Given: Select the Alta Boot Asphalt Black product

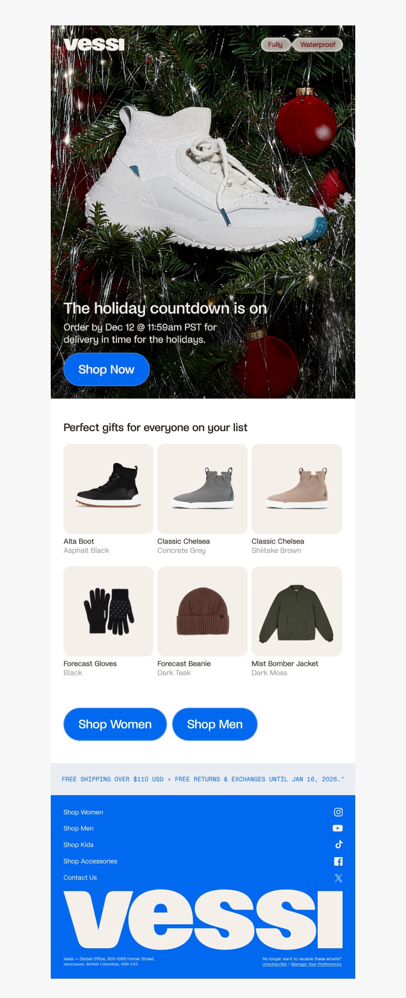Looking at the screenshot, I should (108, 489).
